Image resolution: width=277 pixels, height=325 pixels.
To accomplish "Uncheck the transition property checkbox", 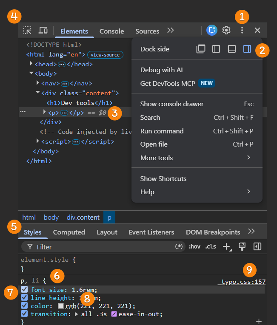I will (x=24, y=314).
